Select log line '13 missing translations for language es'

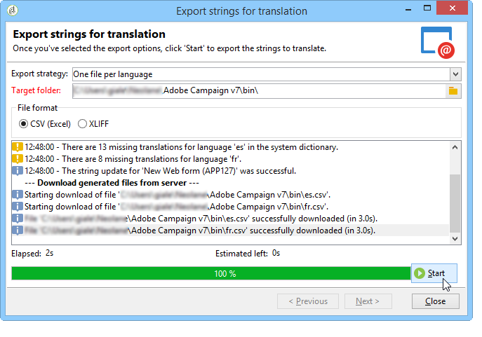coord(182,147)
